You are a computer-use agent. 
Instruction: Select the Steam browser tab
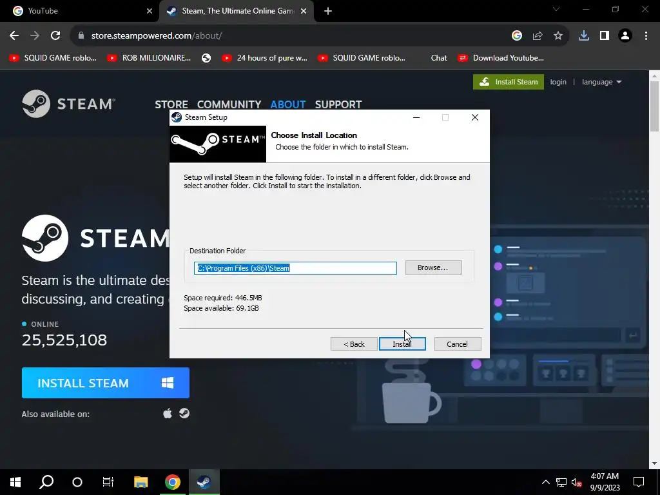(x=236, y=11)
